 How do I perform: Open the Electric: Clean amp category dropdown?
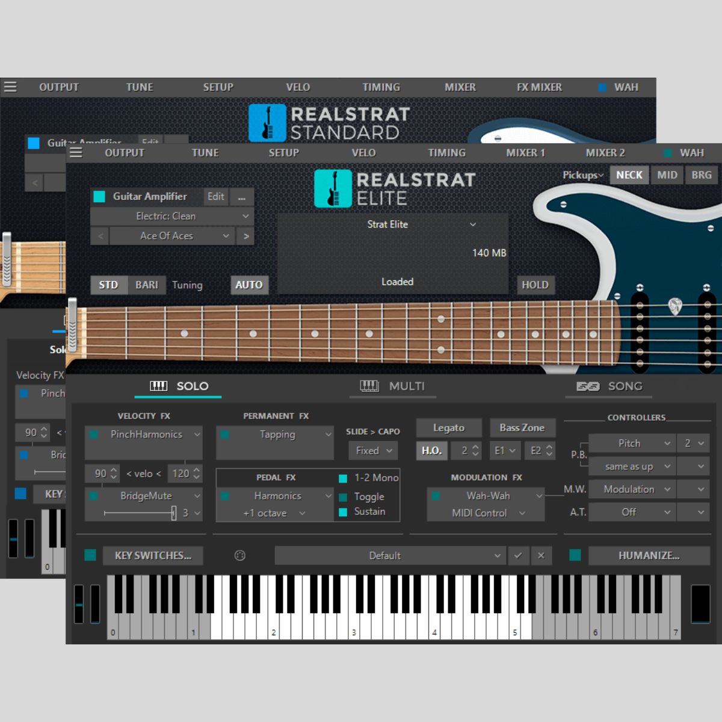[x=172, y=216]
